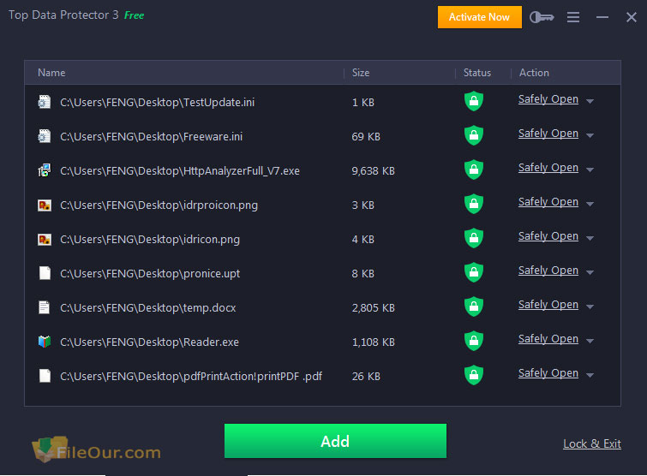Viewport: 647px width, 476px height.
Task: Click the Name column header
Action: click(x=51, y=73)
